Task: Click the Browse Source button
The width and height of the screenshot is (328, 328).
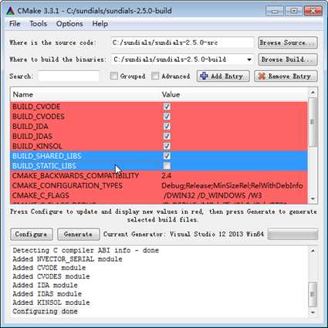Action: pos(288,42)
